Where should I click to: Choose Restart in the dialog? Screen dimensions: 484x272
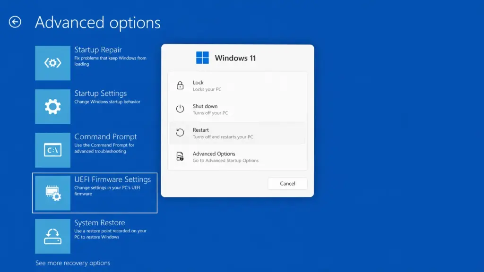[237, 133]
